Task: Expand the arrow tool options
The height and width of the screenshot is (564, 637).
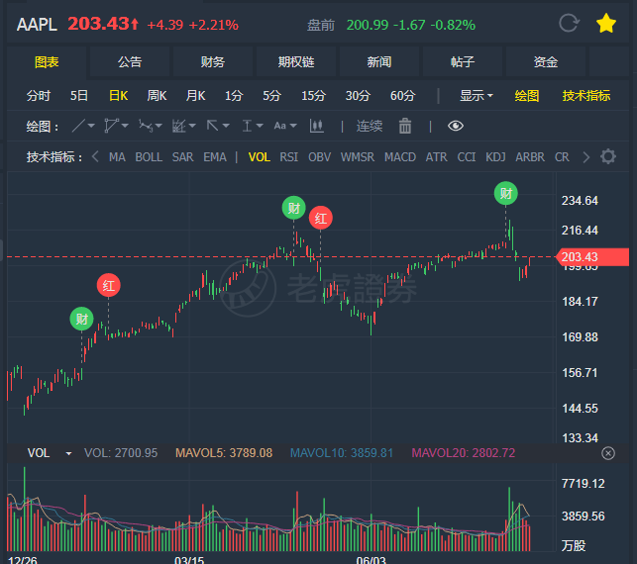Action: pyautogui.click(x=226, y=126)
